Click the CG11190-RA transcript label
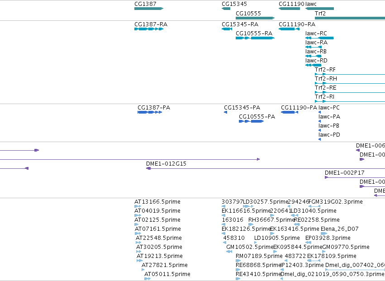Viewport: 385px width, 281px height. (297, 24)
